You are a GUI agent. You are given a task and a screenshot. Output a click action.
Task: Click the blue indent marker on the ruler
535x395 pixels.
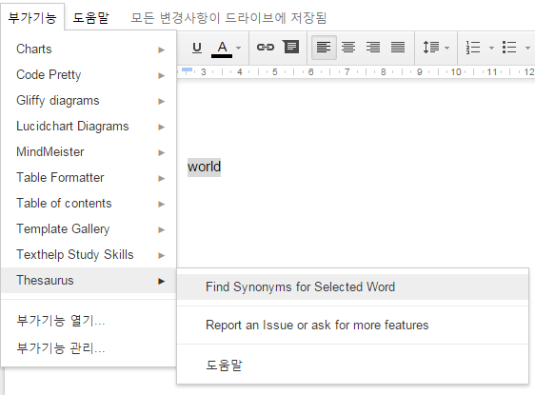187,70
